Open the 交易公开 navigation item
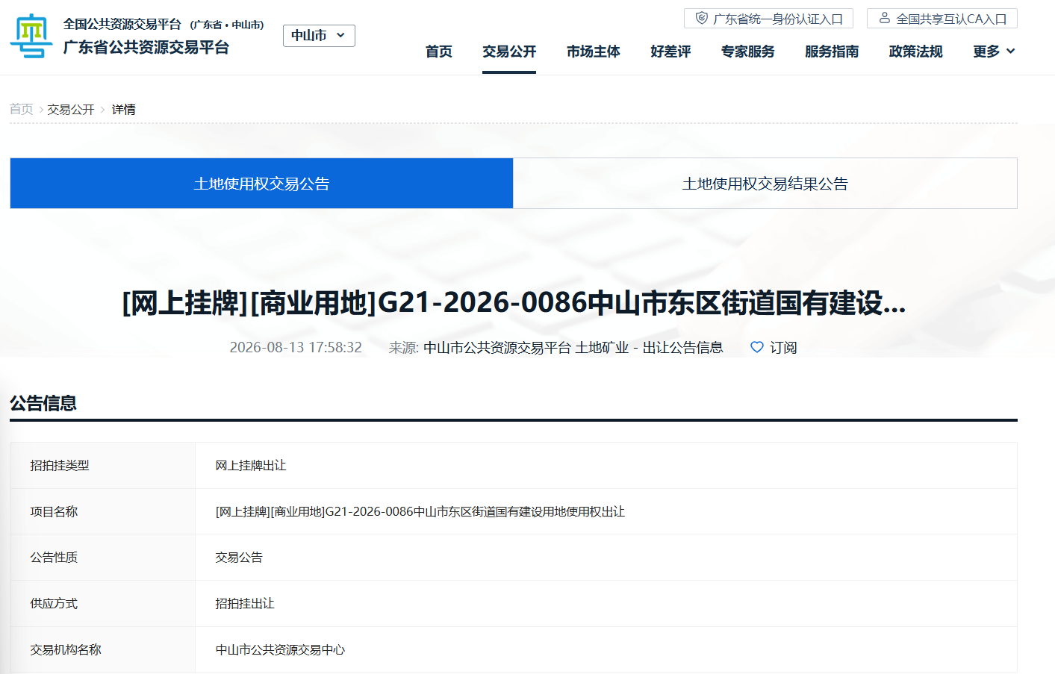 tap(509, 52)
